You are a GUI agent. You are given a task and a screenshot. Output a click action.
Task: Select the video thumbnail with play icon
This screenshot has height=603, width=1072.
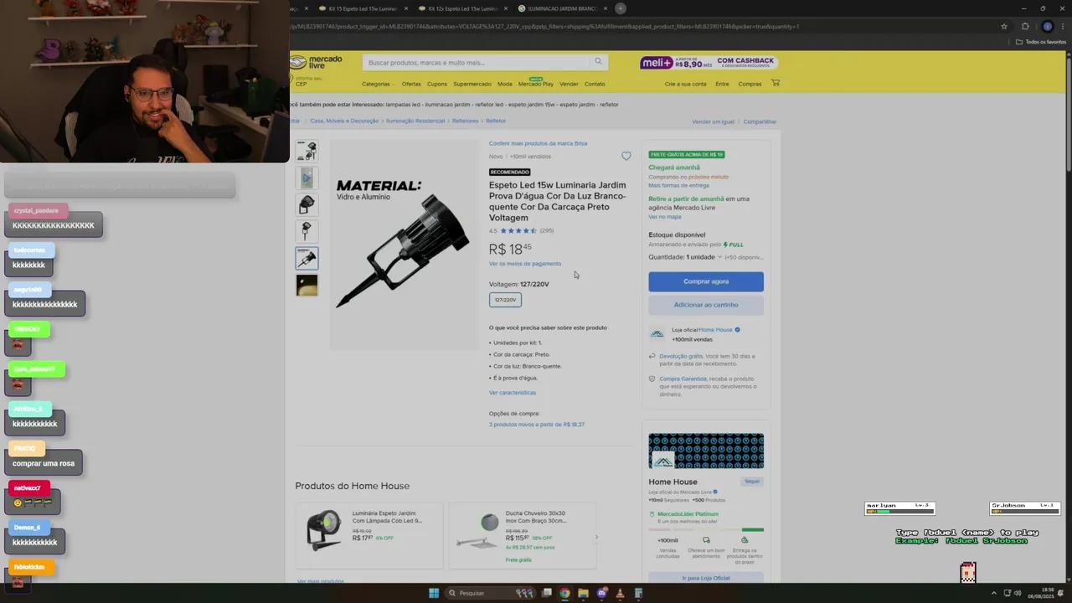tap(307, 178)
